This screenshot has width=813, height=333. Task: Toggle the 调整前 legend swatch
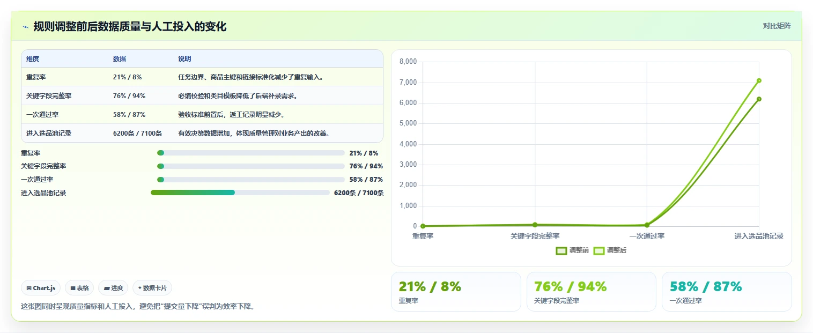561,250
